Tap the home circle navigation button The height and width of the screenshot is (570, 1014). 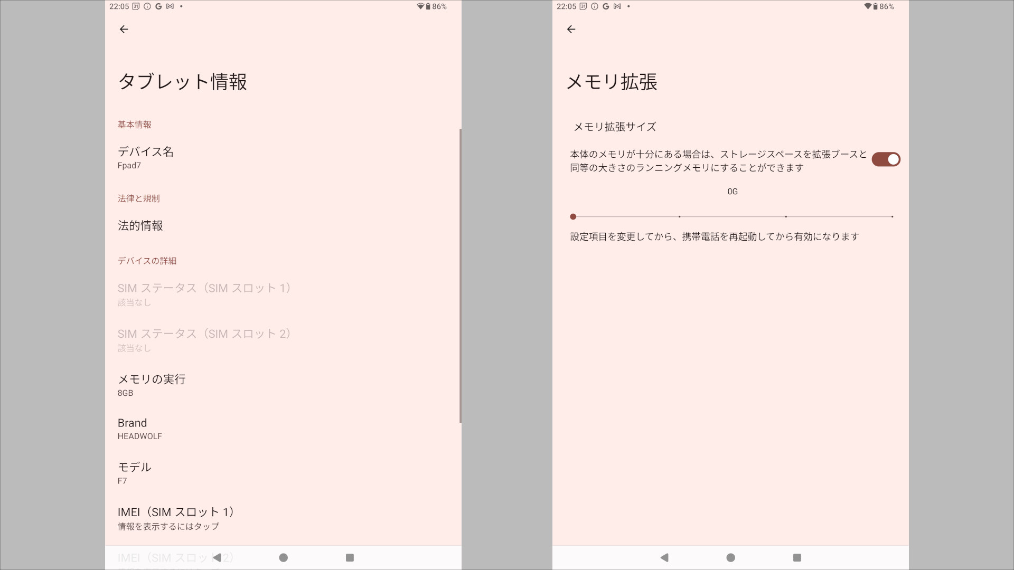point(284,557)
